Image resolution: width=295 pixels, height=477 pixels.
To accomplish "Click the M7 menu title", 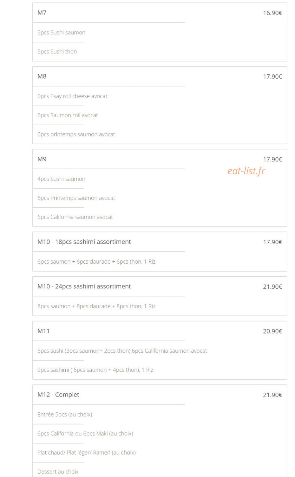I will [x=42, y=13].
